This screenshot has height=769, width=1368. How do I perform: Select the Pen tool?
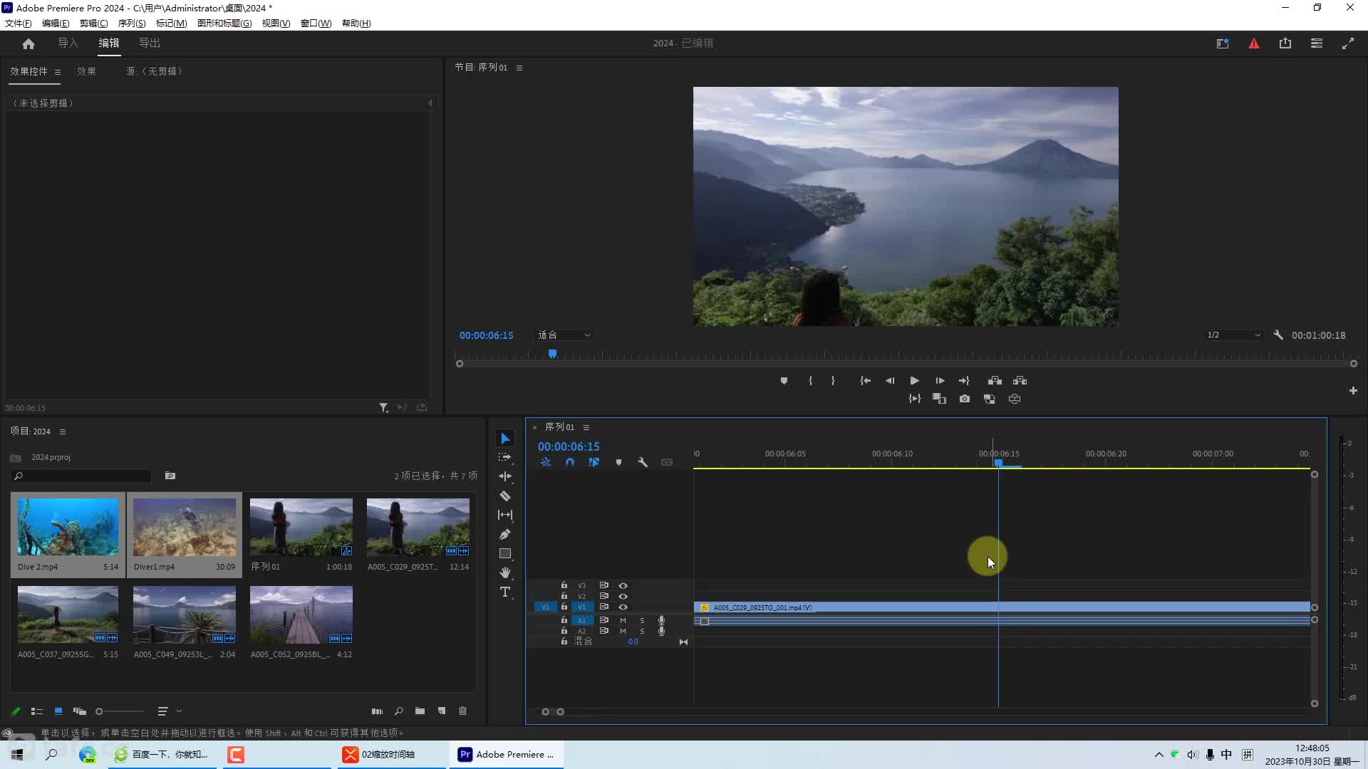click(505, 534)
